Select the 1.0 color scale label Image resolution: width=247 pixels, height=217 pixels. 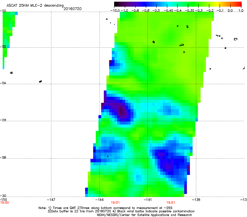[x=241, y=11]
